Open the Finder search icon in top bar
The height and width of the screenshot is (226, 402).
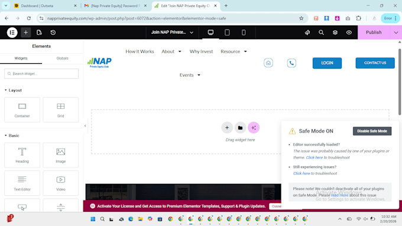click(x=321, y=33)
